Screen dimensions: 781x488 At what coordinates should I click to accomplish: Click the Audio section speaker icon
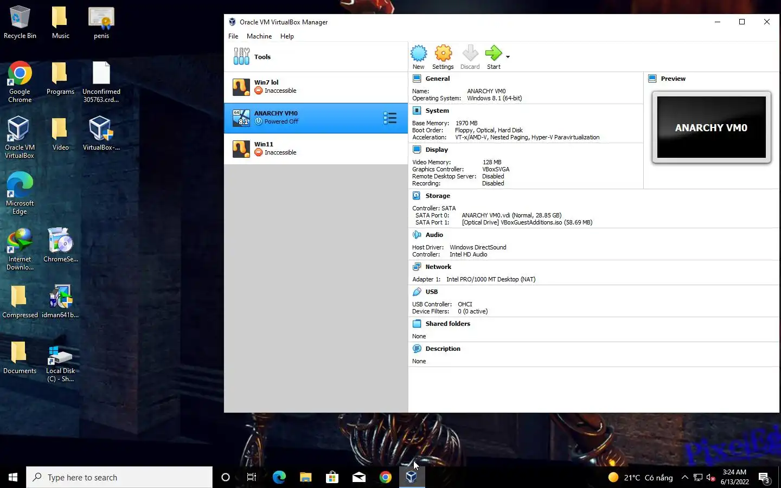pos(417,235)
